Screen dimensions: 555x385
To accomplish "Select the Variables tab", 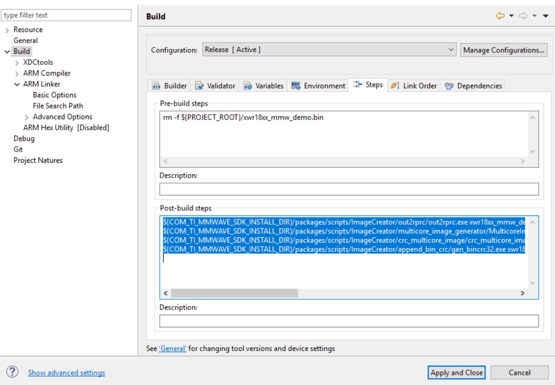I will (264, 86).
